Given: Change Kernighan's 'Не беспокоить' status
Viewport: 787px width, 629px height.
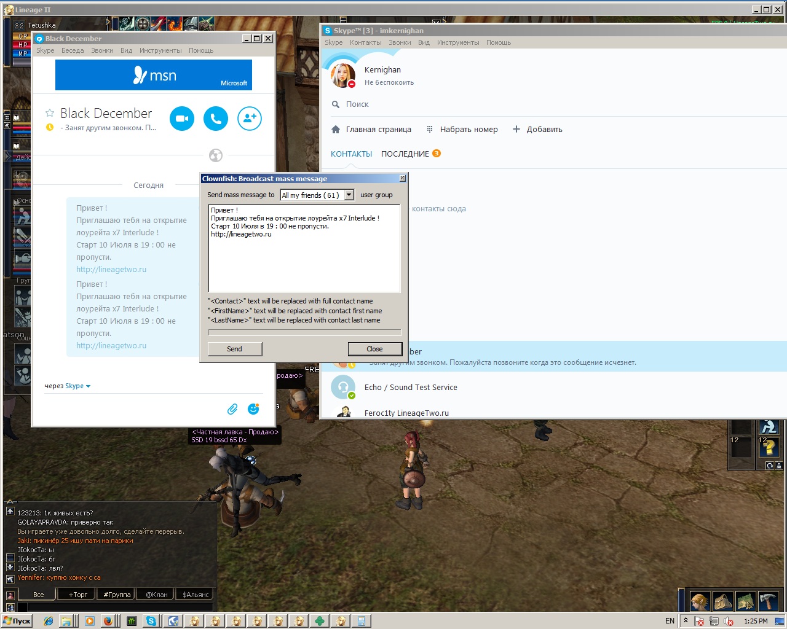Looking at the screenshot, I should pos(389,82).
